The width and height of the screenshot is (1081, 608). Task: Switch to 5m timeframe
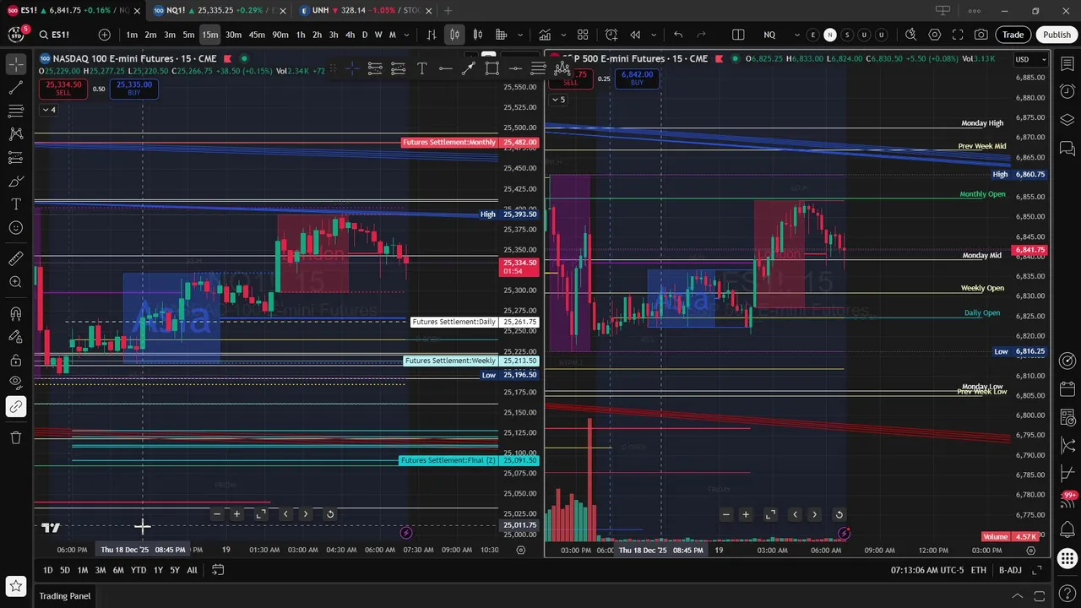pos(188,35)
